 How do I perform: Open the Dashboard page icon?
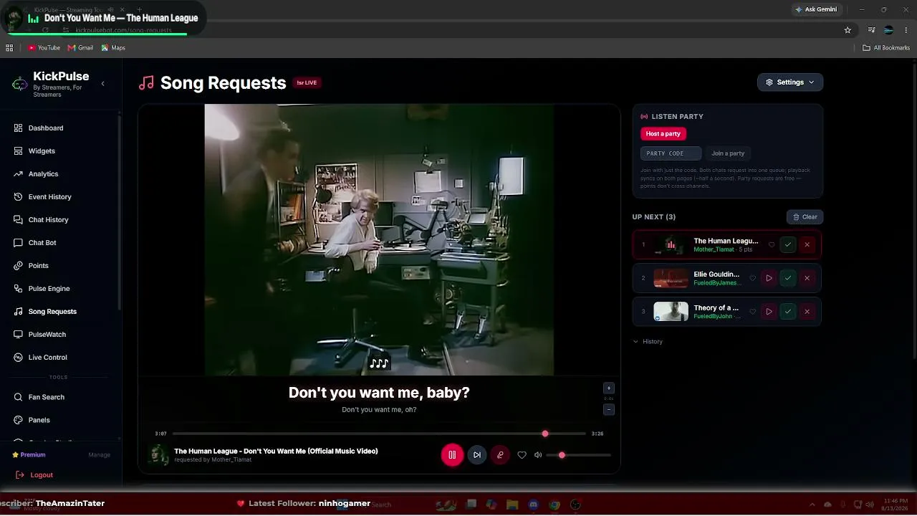click(18, 128)
